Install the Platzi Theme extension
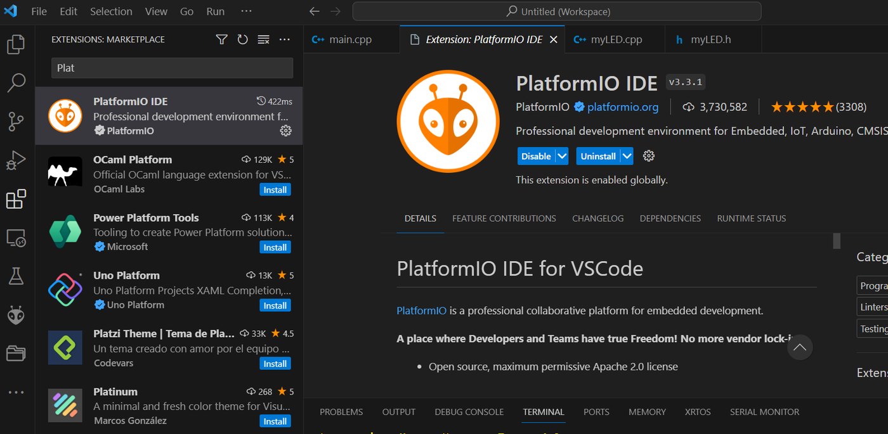 pyautogui.click(x=275, y=364)
